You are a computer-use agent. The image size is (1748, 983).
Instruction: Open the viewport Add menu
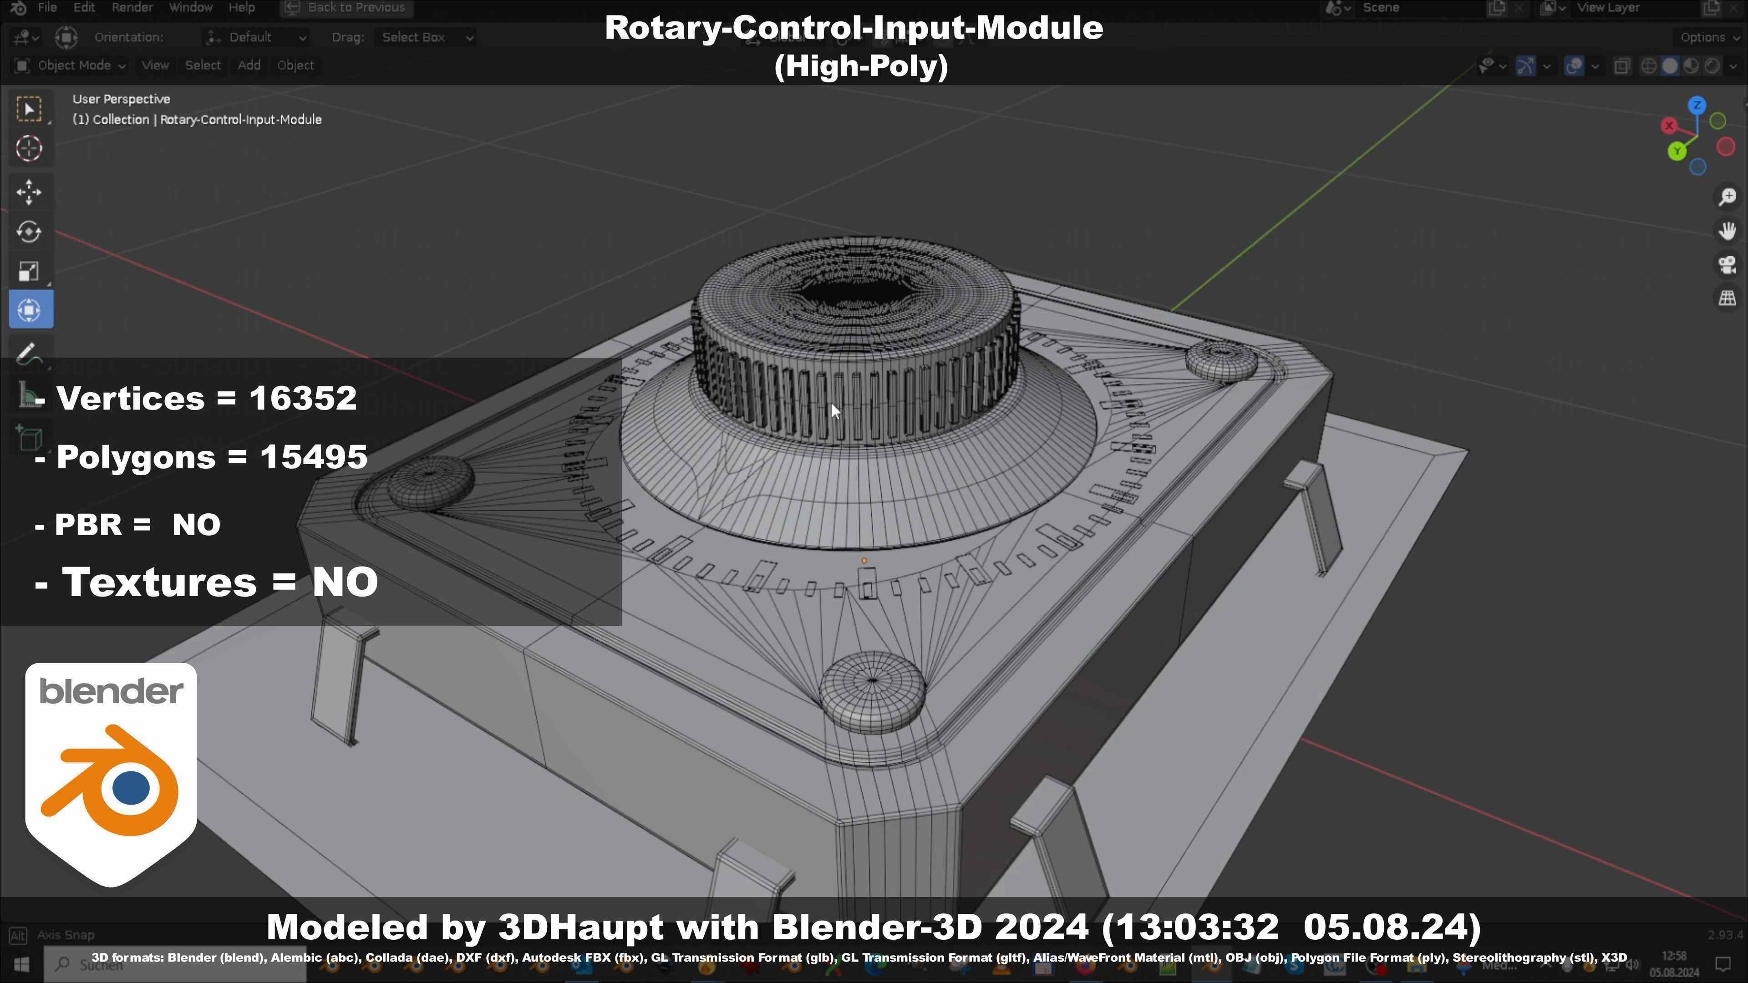pos(249,66)
